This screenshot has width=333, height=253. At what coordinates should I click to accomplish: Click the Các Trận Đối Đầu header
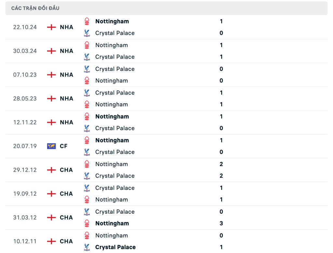[35, 8]
